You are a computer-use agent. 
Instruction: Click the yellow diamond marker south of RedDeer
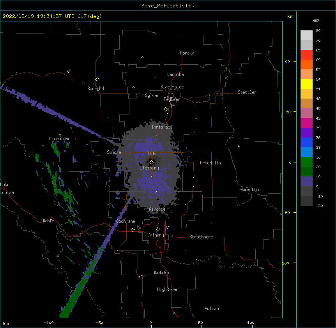tap(166, 109)
